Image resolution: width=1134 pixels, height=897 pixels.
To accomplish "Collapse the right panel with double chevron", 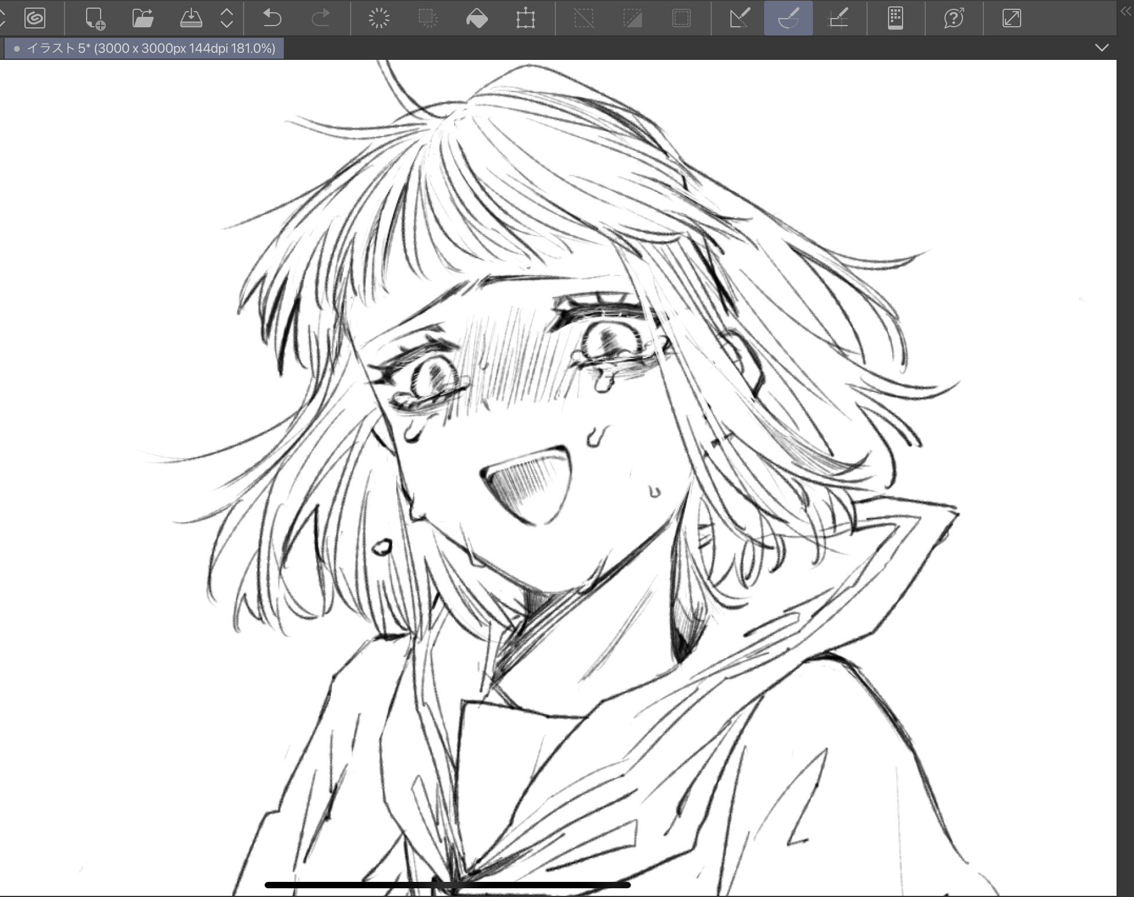I will (x=1126, y=11).
